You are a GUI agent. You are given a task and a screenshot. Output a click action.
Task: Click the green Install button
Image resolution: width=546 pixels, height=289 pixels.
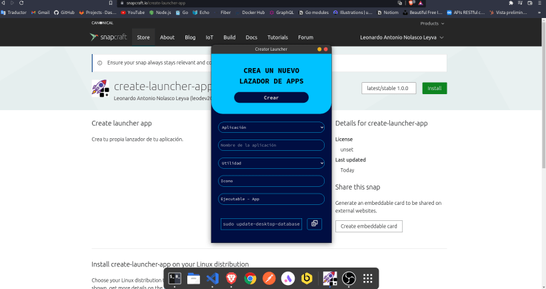(435, 88)
